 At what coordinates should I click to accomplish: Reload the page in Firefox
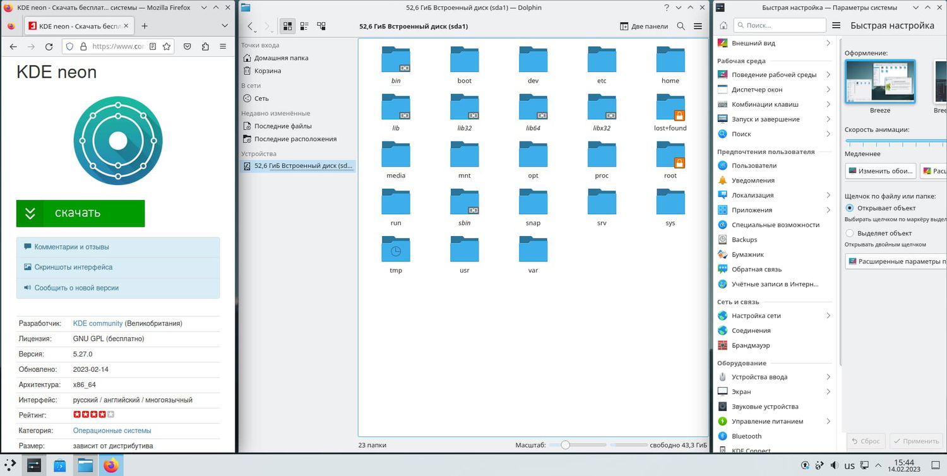point(49,47)
